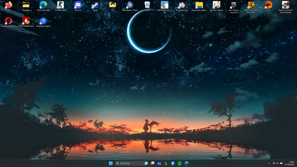The width and height of the screenshot is (297, 167).
Task: Open the volume speaker tray icon
Action: coord(277,163)
